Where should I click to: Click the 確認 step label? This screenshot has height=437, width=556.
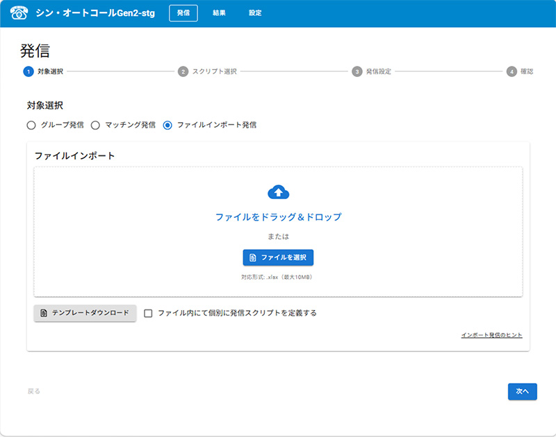pyautogui.click(x=527, y=71)
